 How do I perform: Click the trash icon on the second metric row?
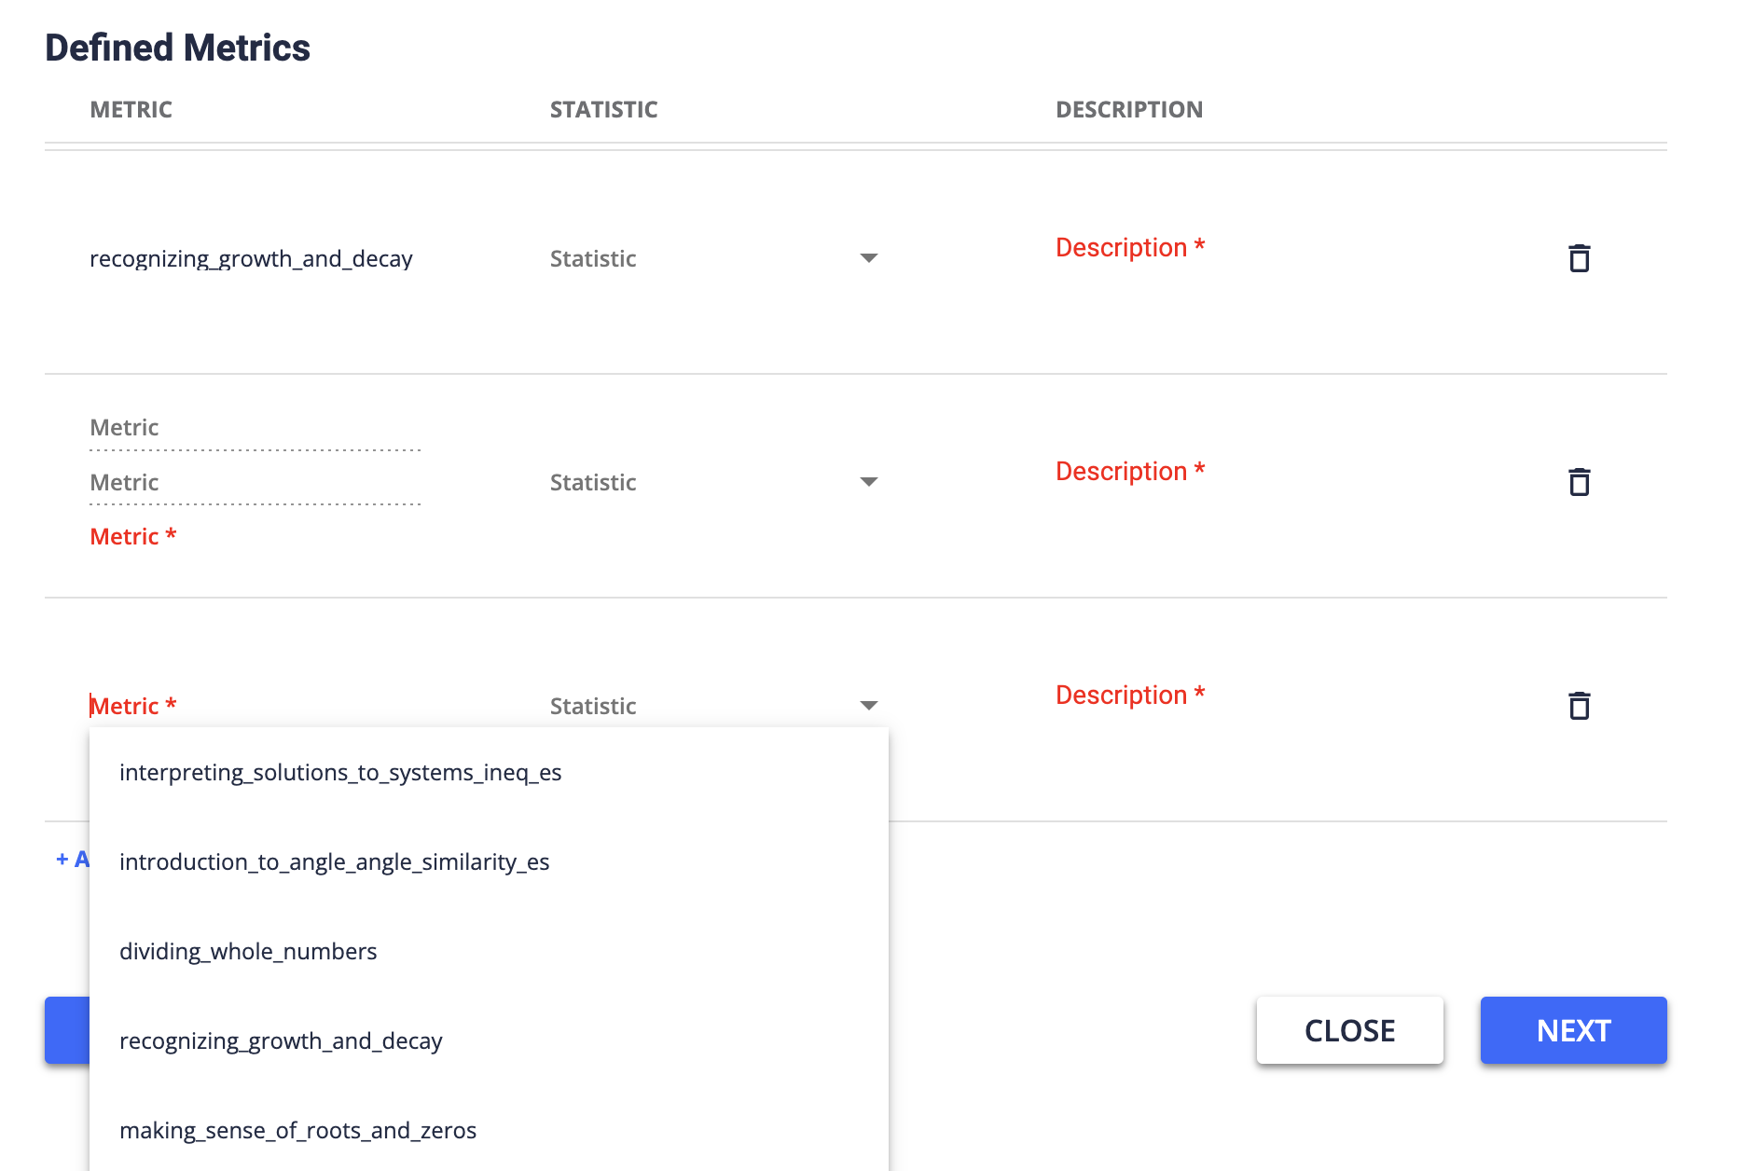(x=1580, y=482)
